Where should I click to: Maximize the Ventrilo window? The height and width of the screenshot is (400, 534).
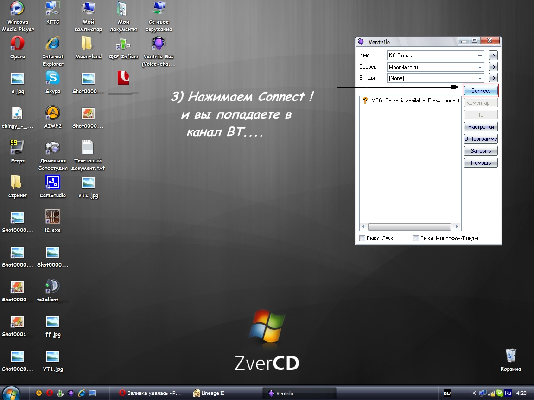point(474,40)
